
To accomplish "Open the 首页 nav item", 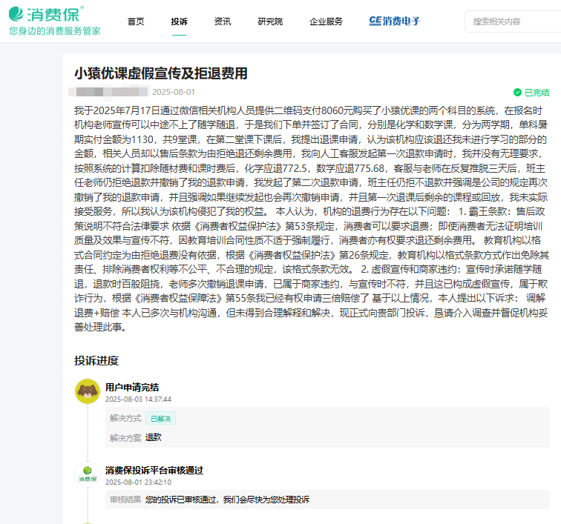I will (x=136, y=21).
